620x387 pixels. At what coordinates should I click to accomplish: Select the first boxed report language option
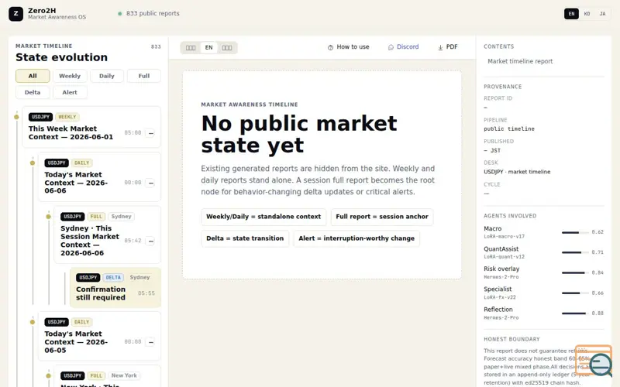[191, 48]
